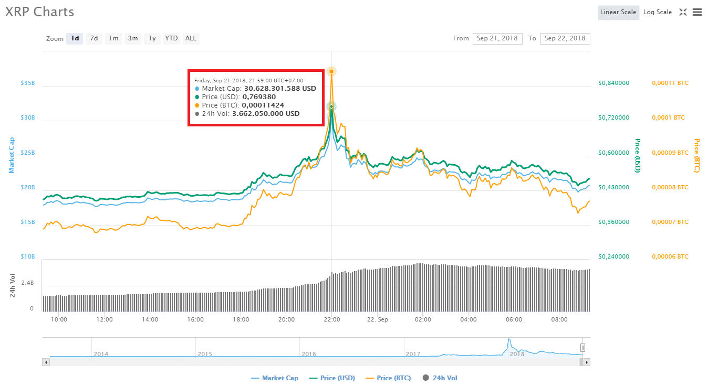Click the Market Cap axis title

pos(12,155)
